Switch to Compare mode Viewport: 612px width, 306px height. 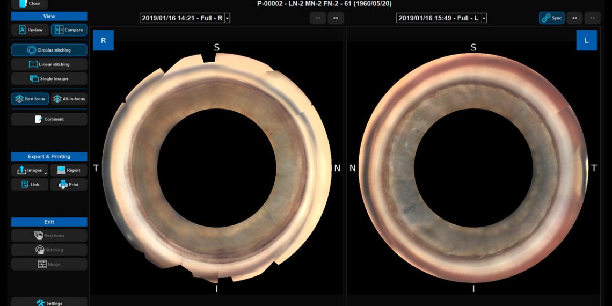68,30
